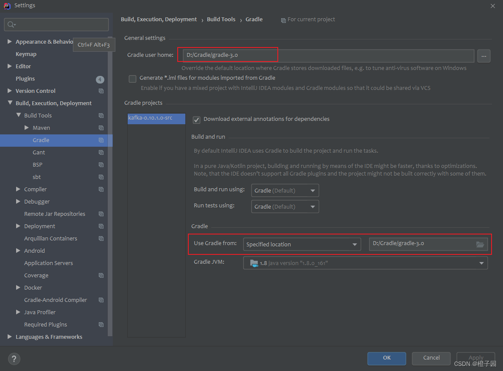Click the project-level icon beside BSP
The image size is (503, 371).
coord(101,165)
